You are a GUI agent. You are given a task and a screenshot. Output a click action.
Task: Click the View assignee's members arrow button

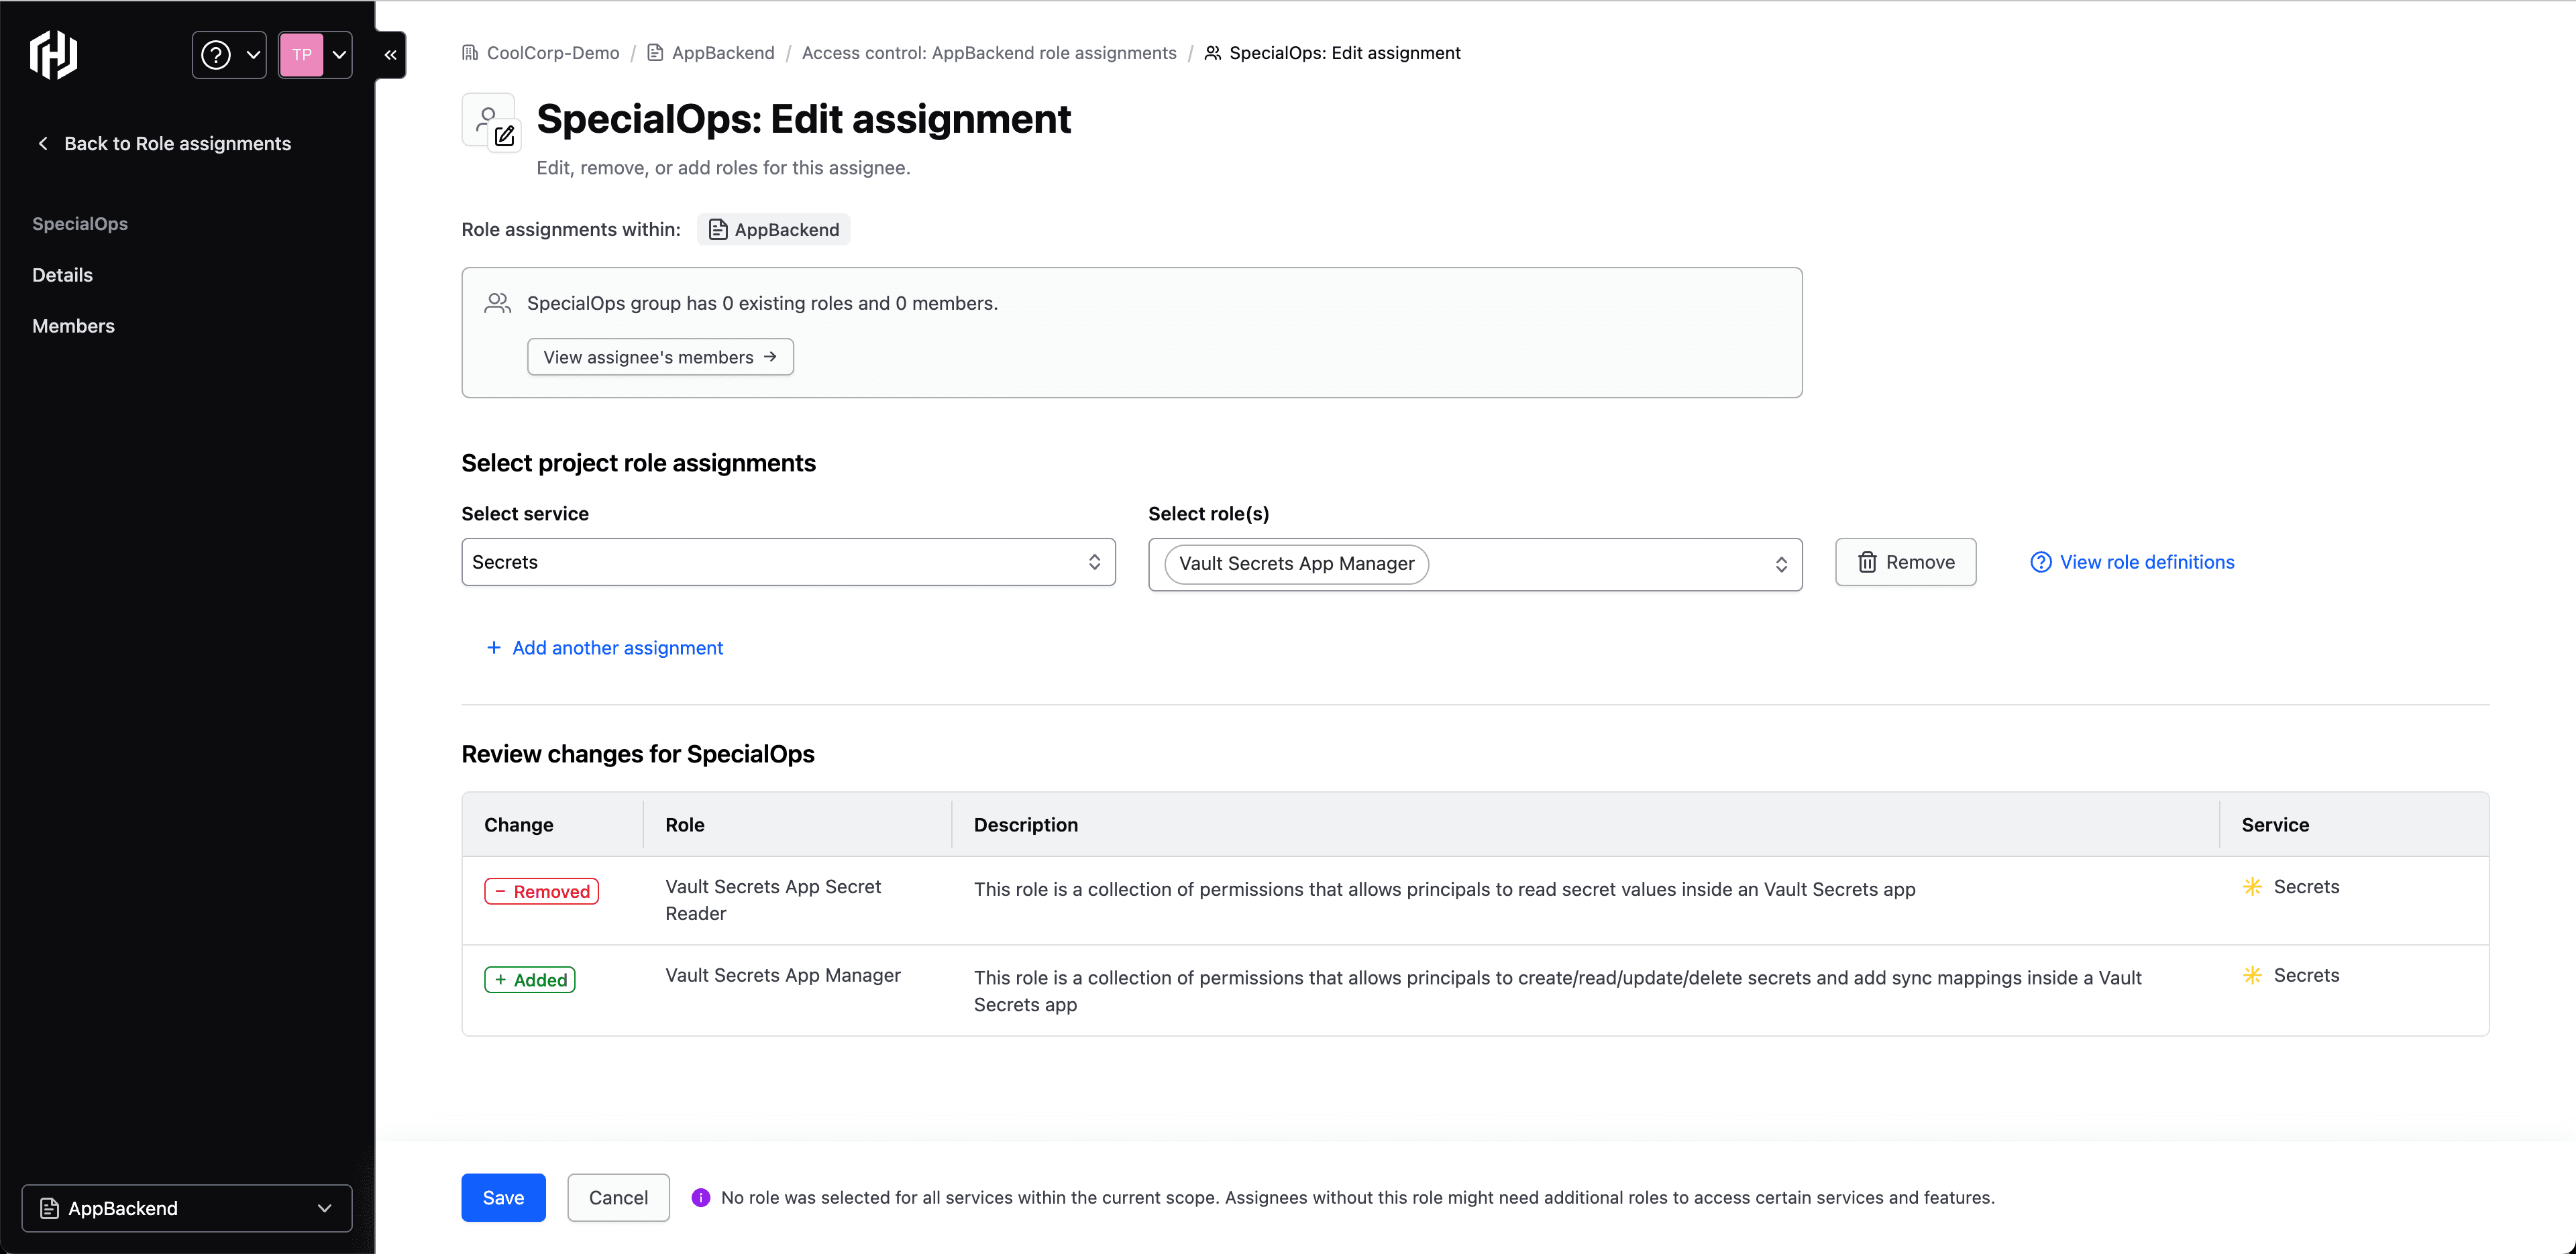660,356
